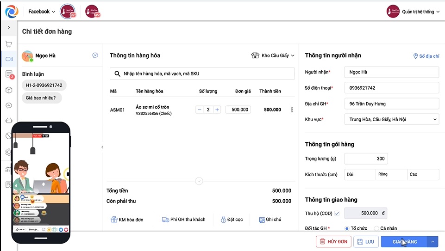Select comment H1-2-0936921742
The width and height of the screenshot is (445, 251).
pos(44,85)
